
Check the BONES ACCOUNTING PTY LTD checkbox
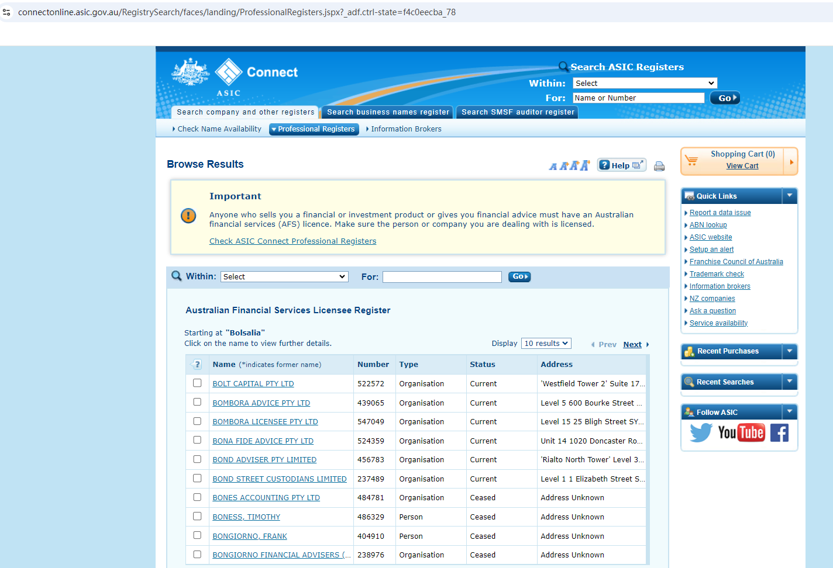[197, 497]
